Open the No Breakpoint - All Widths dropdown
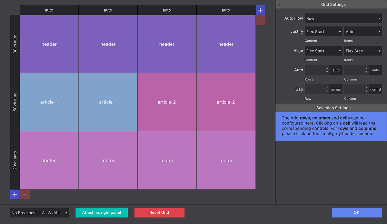387x224 pixels. (40, 213)
